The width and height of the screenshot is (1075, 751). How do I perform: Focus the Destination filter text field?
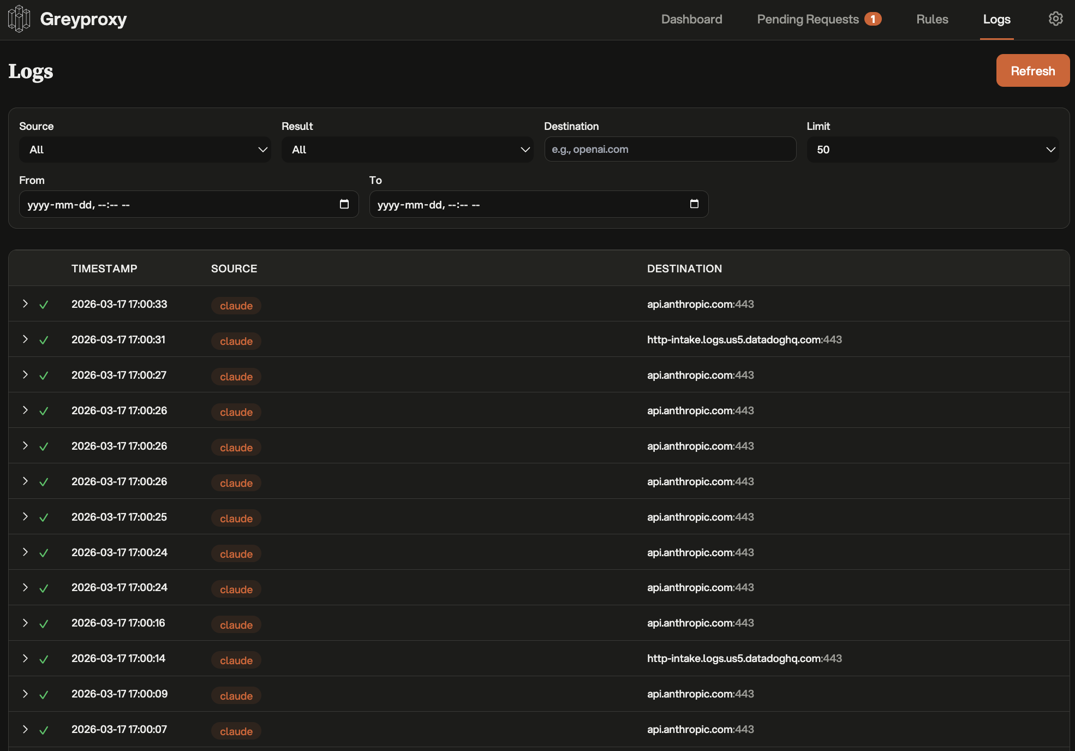tap(670, 150)
